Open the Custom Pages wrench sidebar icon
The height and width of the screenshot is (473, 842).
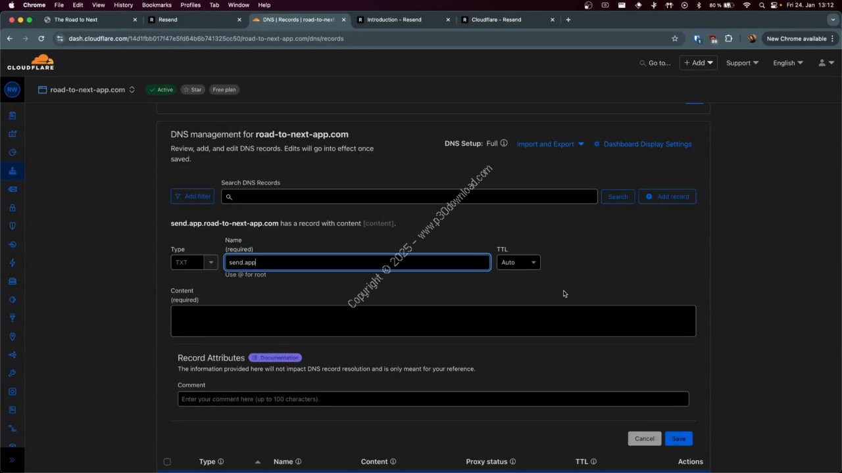[12, 373]
